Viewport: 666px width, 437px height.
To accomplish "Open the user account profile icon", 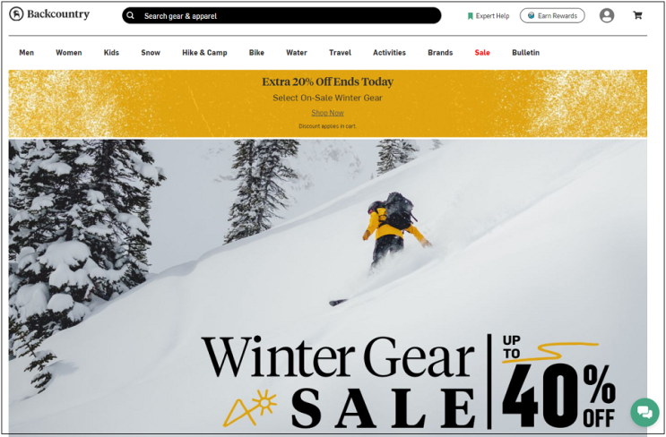I will (x=607, y=16).
